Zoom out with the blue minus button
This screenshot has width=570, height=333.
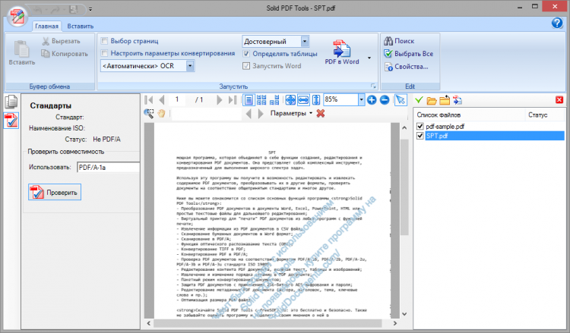coord(385,100)
